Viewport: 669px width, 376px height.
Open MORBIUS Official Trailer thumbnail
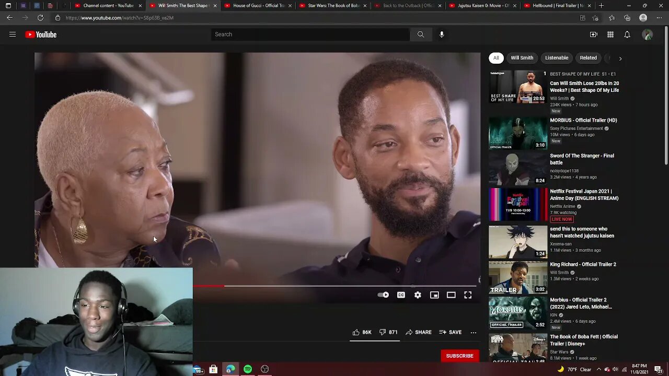(x=518, y=133)
